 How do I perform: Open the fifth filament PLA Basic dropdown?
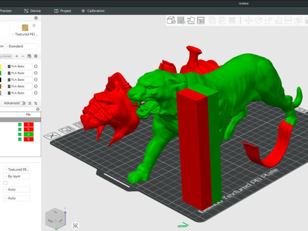click(x=18, y=93)
